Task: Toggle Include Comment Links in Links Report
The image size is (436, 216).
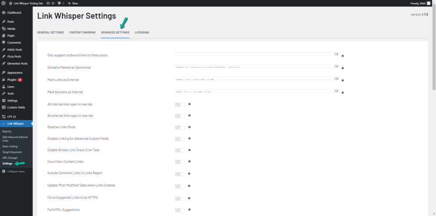Action: tap(180, 174)
